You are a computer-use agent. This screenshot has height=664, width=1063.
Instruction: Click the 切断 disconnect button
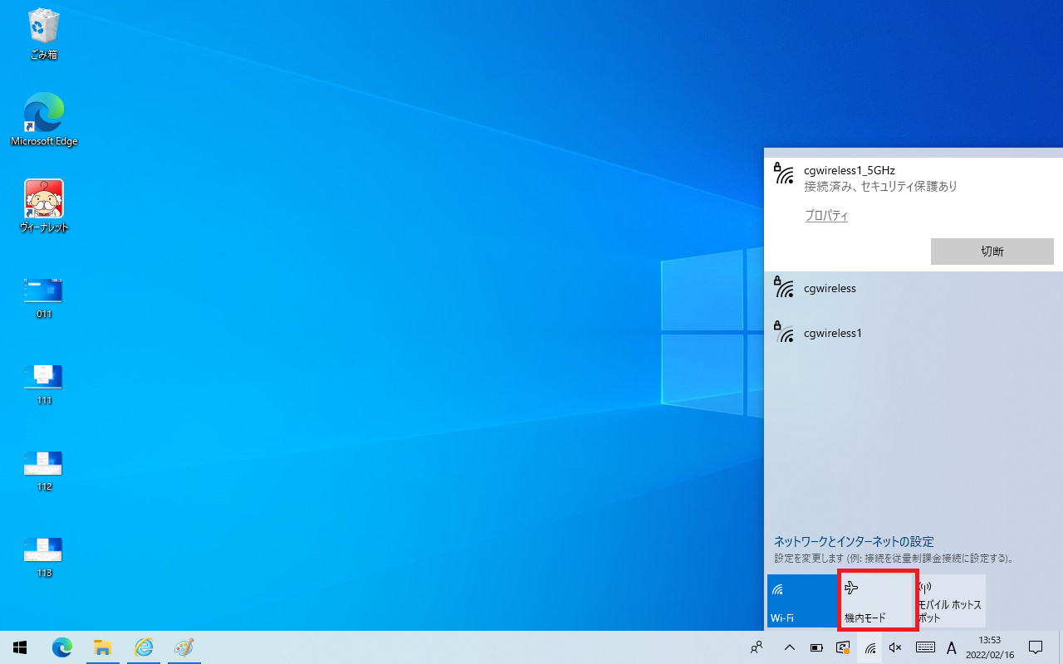click(992, 251)
